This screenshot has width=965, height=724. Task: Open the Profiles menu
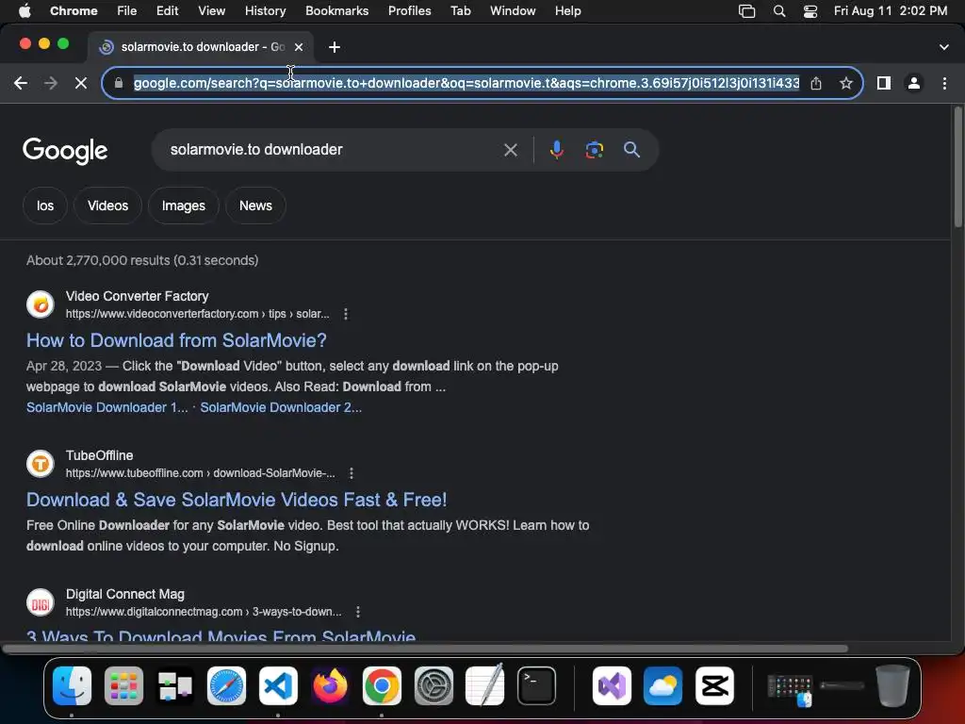pos(409,11)
